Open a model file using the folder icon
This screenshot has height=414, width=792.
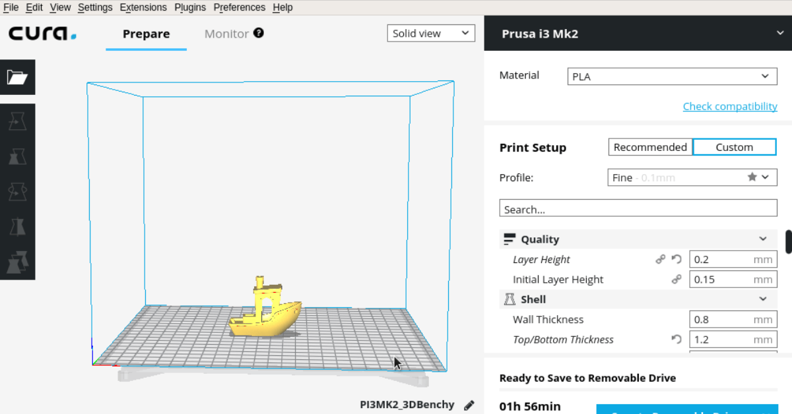[x=17, y=77]
